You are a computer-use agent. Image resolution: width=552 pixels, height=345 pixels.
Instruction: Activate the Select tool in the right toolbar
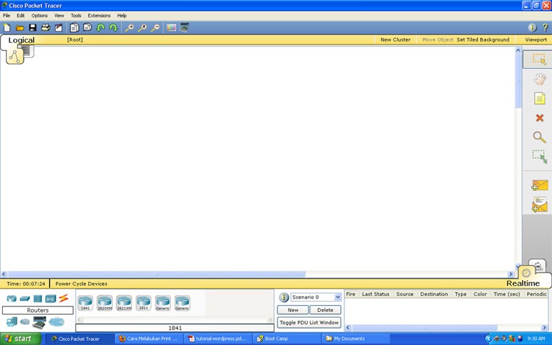[539, 59]
